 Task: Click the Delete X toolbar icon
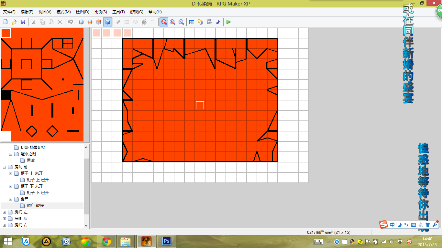(x=60, y=22)
